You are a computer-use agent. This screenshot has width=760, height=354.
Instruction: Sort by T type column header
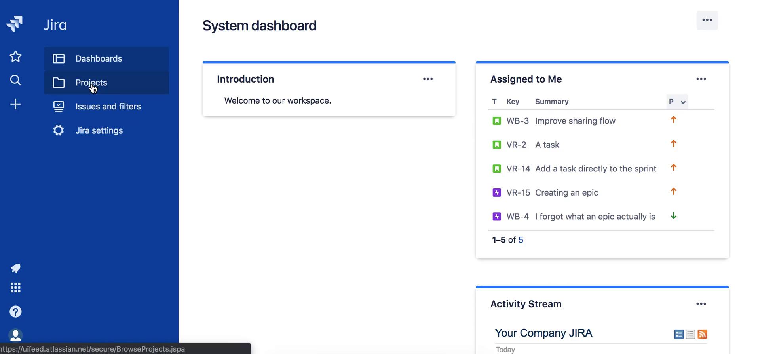tap(494, 102)
